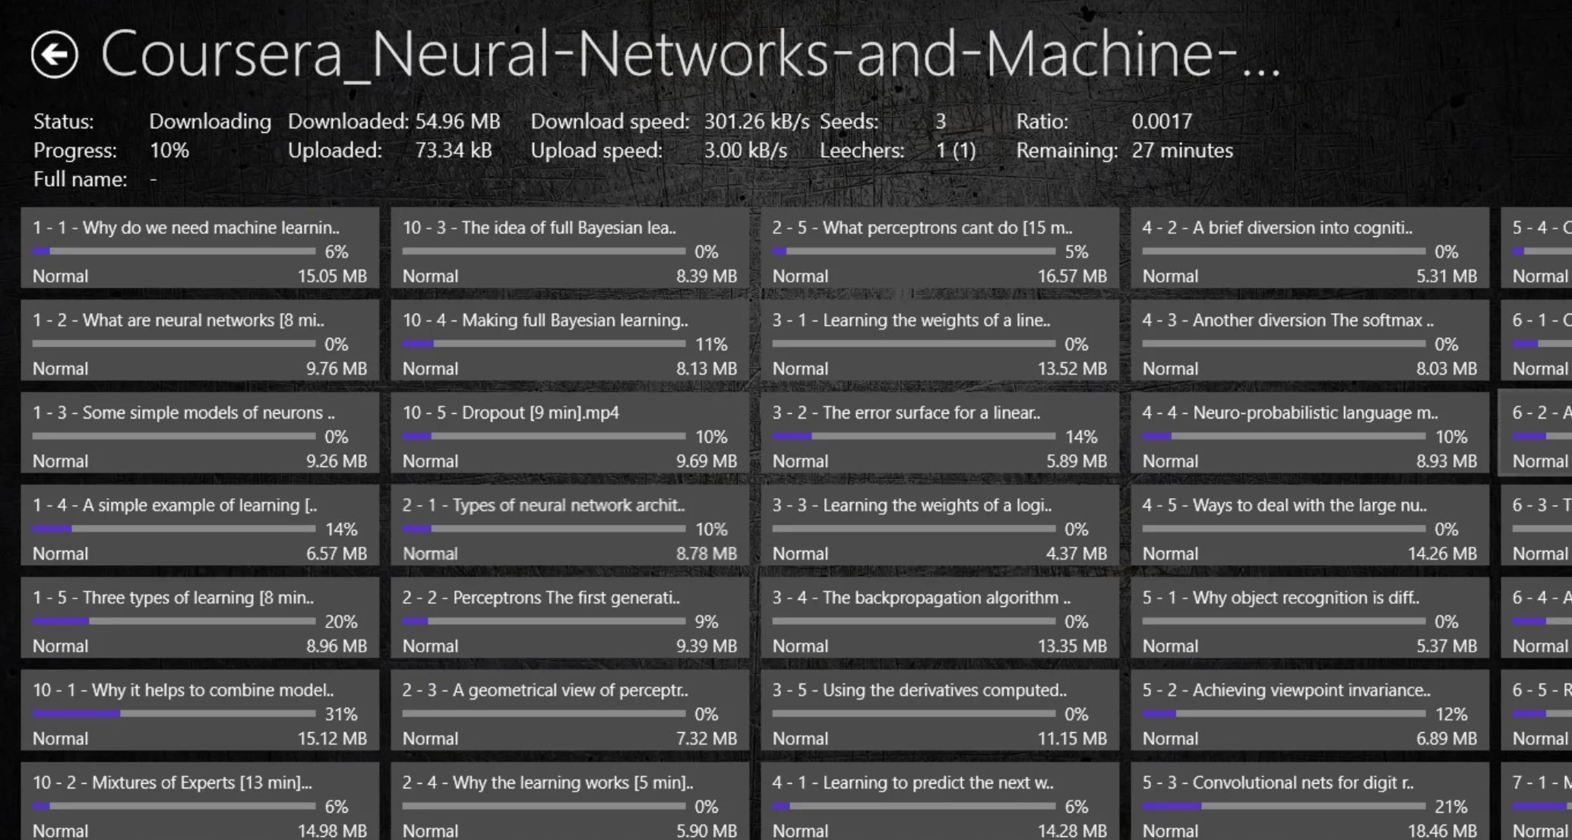Select the title '2 - 2 - Perceptrons The first generati..'
The height and width of the screenshot is (840, 1572).
pos(542,598)
